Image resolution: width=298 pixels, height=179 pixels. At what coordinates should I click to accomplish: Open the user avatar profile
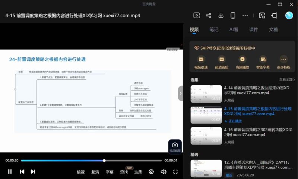point(289,15)
